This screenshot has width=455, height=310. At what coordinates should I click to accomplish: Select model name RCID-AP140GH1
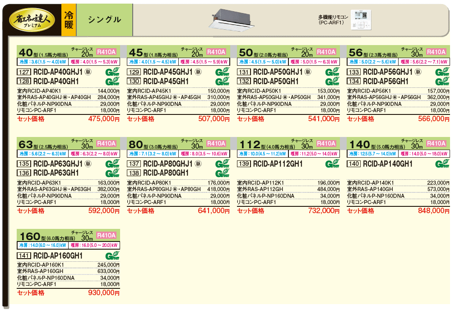coord(388,164)
